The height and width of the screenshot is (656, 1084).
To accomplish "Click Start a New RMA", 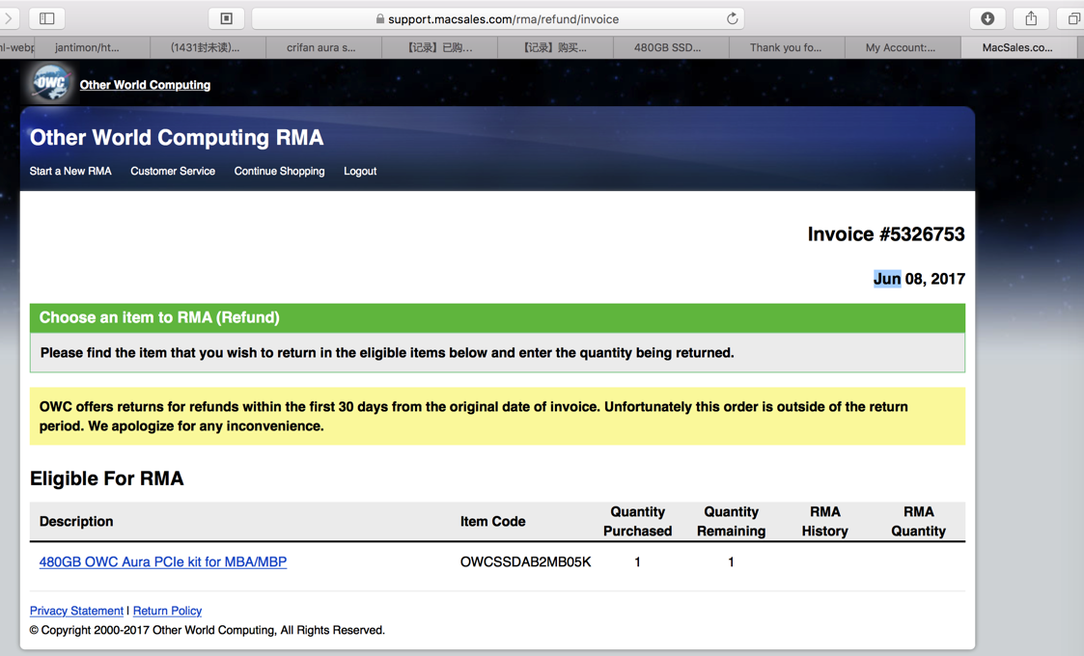I will (70, 171).
